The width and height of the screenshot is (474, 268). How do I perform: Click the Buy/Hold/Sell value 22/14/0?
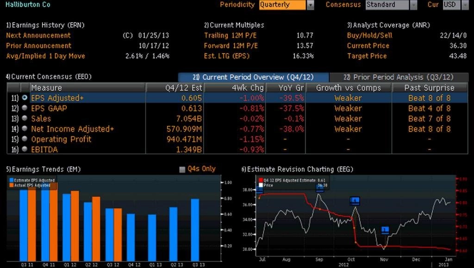(x=453, y=35)
